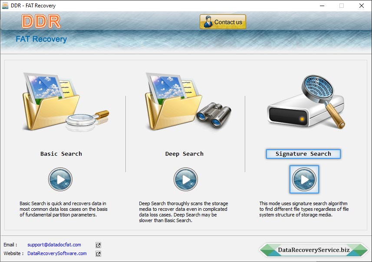Open the DataRecoverySoftware.com website link
This screenshot has width=372, height=262.
coord(57,253)
